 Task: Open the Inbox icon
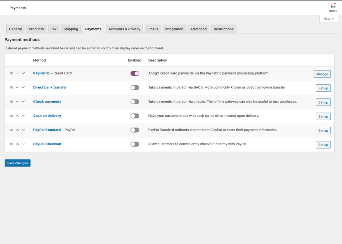pyautogui.click(x=333, y=8)
